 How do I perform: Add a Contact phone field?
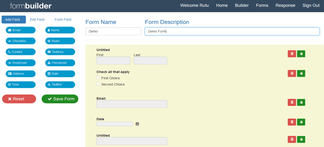[x=21, y=52]
